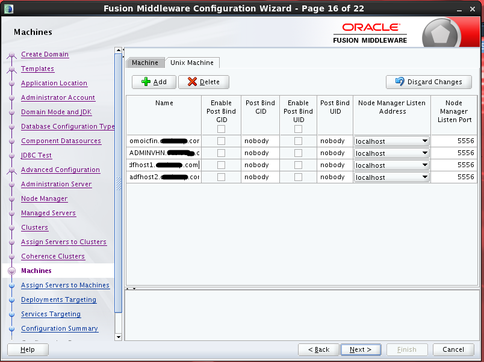This screenshot has width=484, height=362.
Task: Enable Post Bind GID for ADMINVHN row
Action: tap(221, 153)
